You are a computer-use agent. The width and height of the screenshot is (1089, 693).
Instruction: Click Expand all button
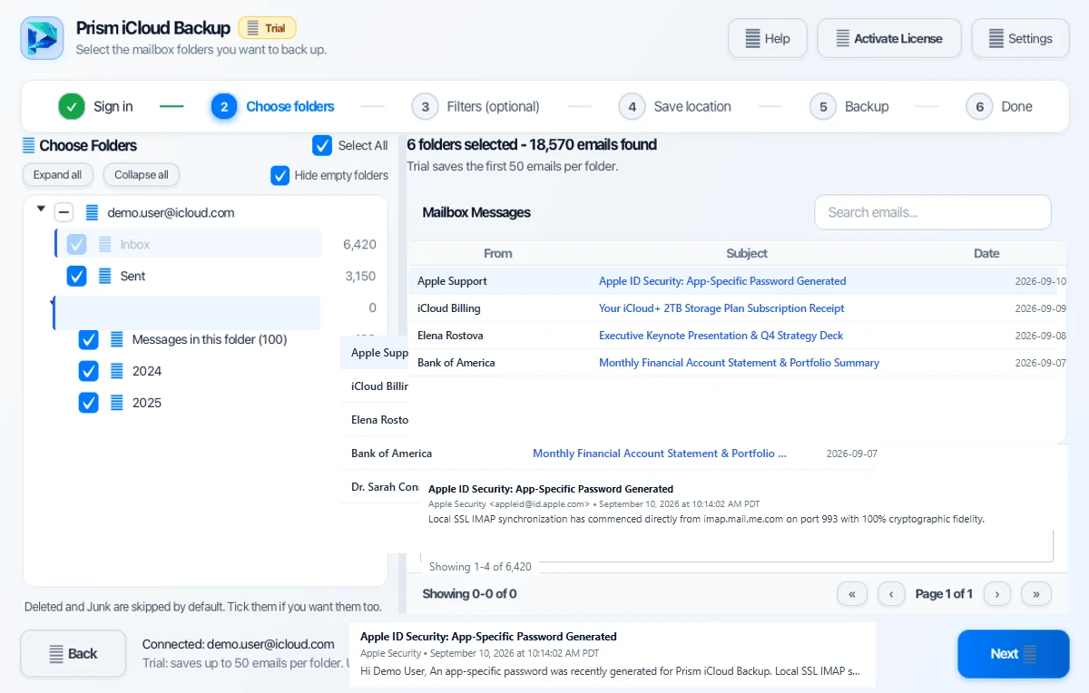(x=58, y=175)
